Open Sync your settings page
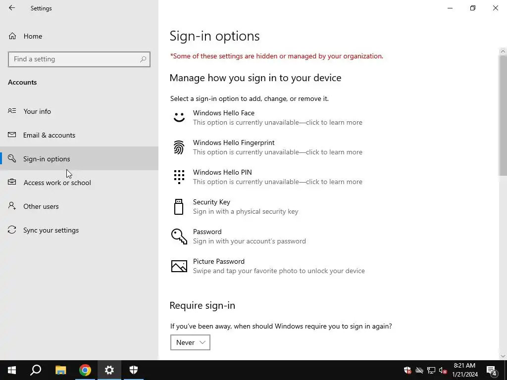Screen dimensions: 507x380 (79, 230)
